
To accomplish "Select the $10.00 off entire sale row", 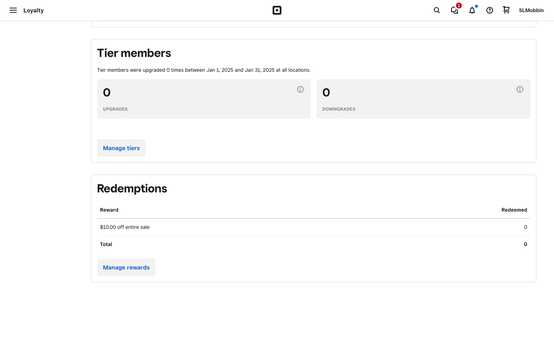I will click(x=125, y=227).
